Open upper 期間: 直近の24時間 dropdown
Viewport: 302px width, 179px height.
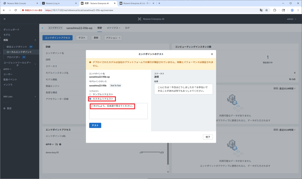click(x=284, y=88)
